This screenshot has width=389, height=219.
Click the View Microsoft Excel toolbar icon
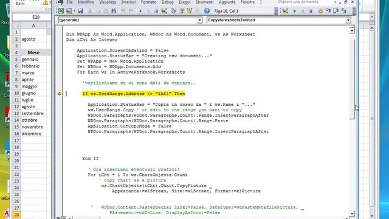point(61,11)
